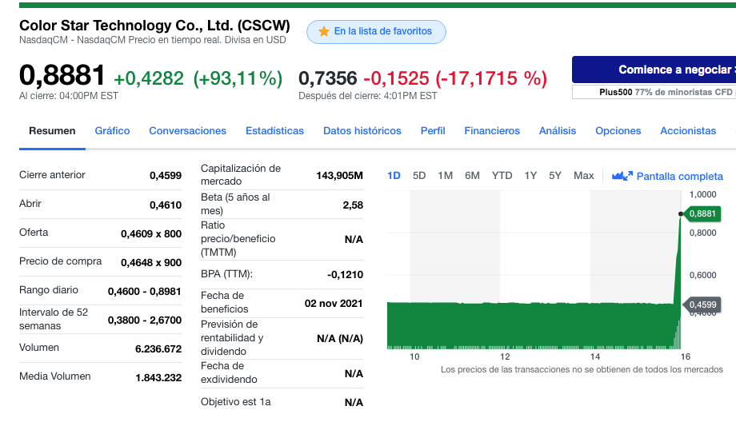Screen dimensions: 736x426
Task: Click the chart x-axis label 14
Action: 595,356
